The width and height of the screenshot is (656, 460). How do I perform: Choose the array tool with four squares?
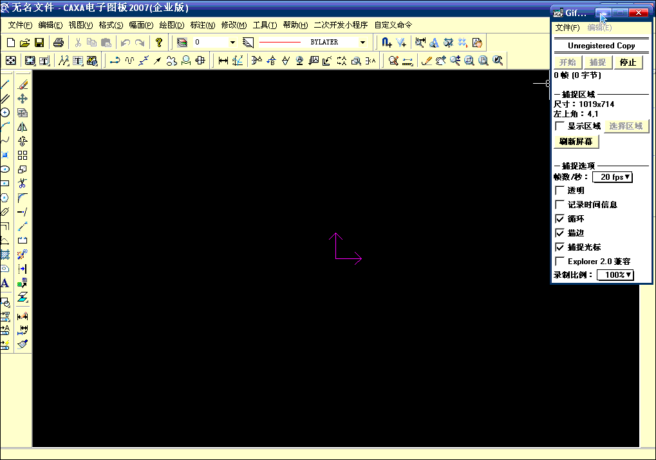click(23, 155)
